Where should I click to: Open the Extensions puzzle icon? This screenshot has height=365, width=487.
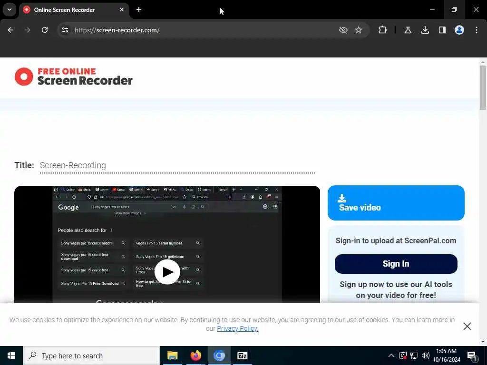[x=383, y=30]
